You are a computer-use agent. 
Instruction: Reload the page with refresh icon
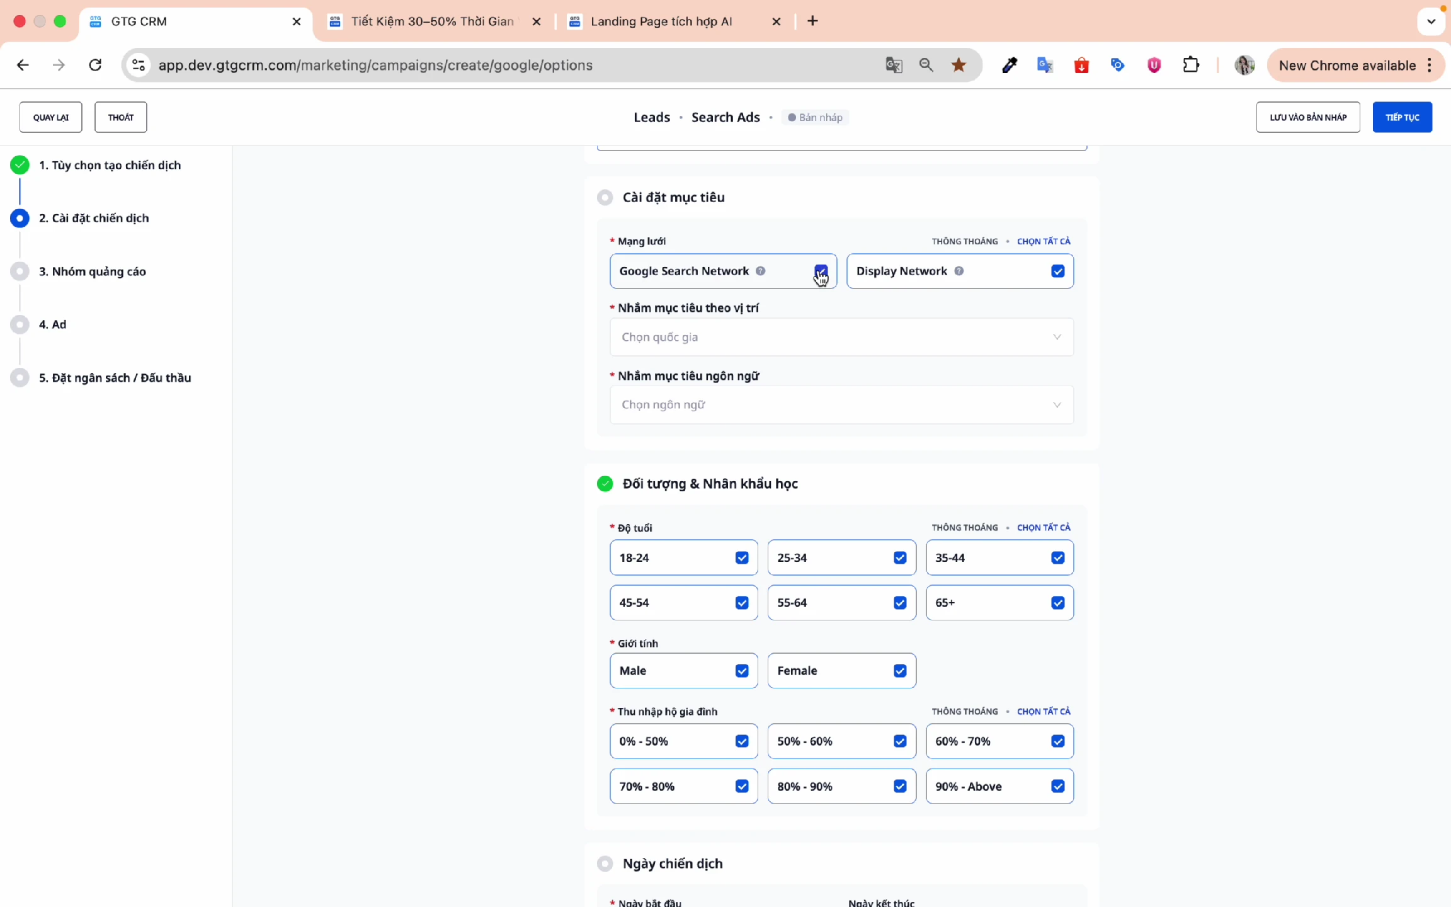(x=95, y=65)
